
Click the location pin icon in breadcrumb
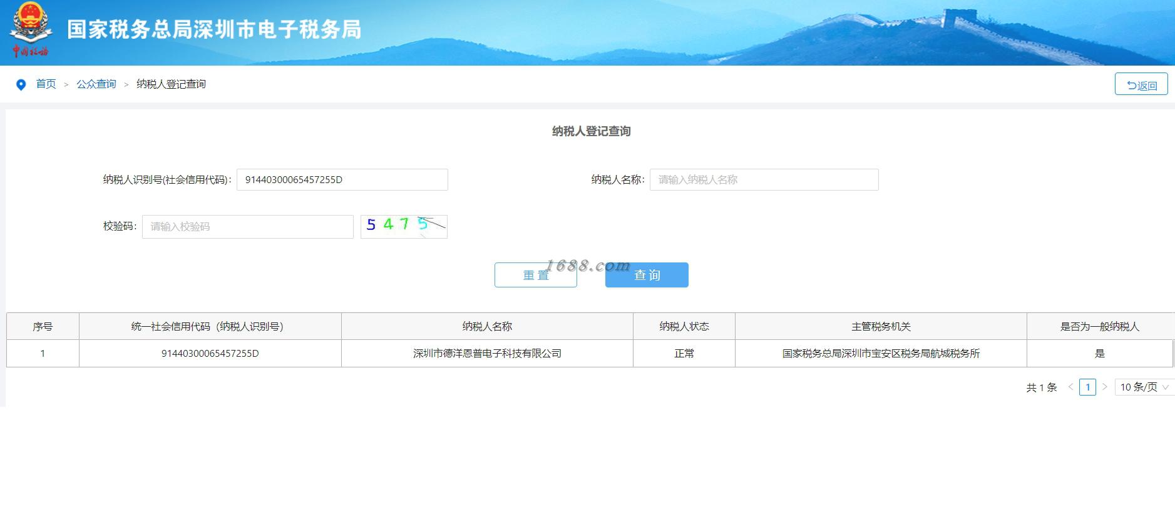click(21, 84)
